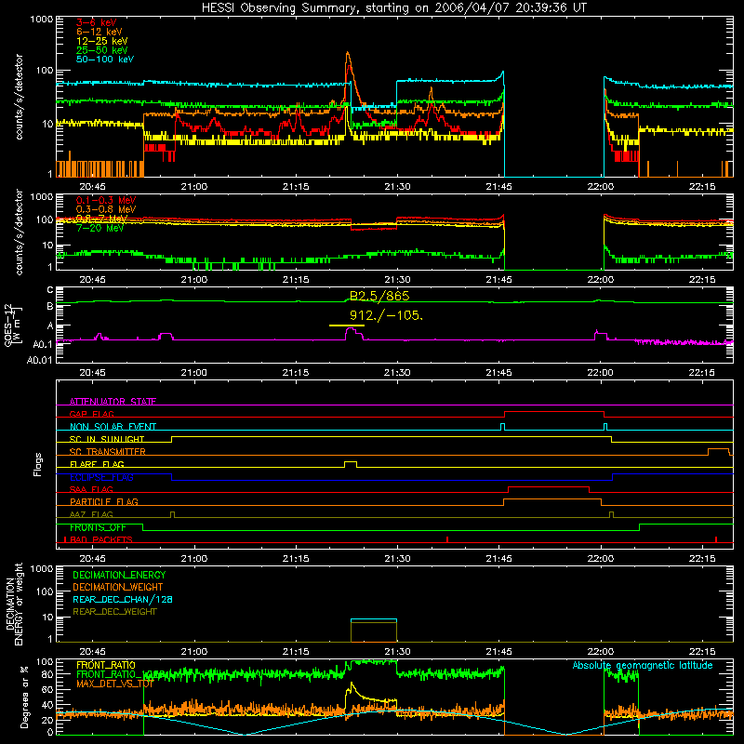Click the flare peak in top X-ray plot

point(348,55)
